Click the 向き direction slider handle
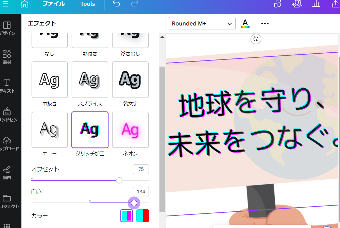 pyautogui.click(x=134, y=203)
